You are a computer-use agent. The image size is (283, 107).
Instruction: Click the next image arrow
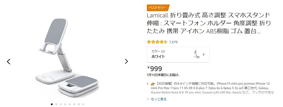126,61
